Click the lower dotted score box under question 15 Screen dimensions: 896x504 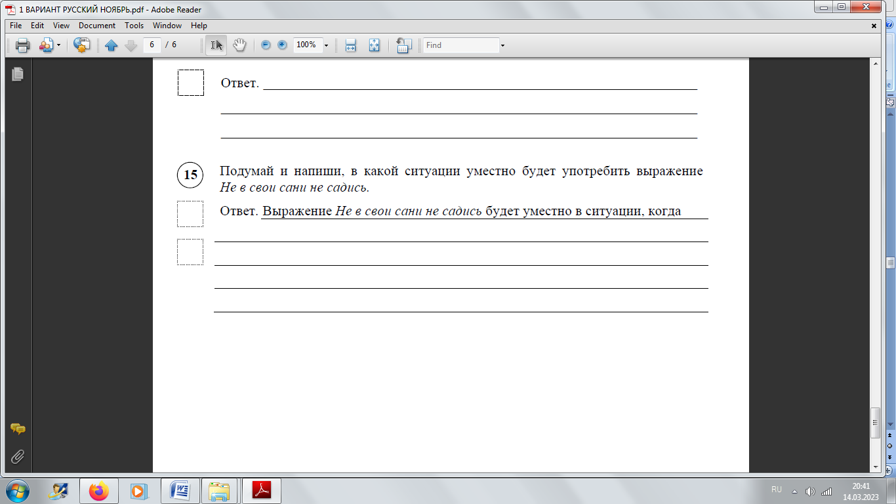pyautogui.click(x=190, y=252)
